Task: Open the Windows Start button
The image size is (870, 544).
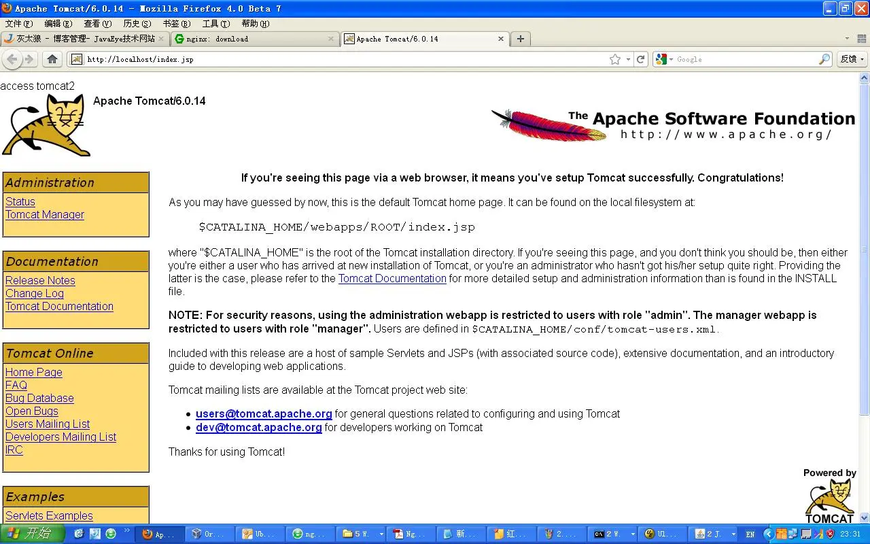Action: coord(33,534)
